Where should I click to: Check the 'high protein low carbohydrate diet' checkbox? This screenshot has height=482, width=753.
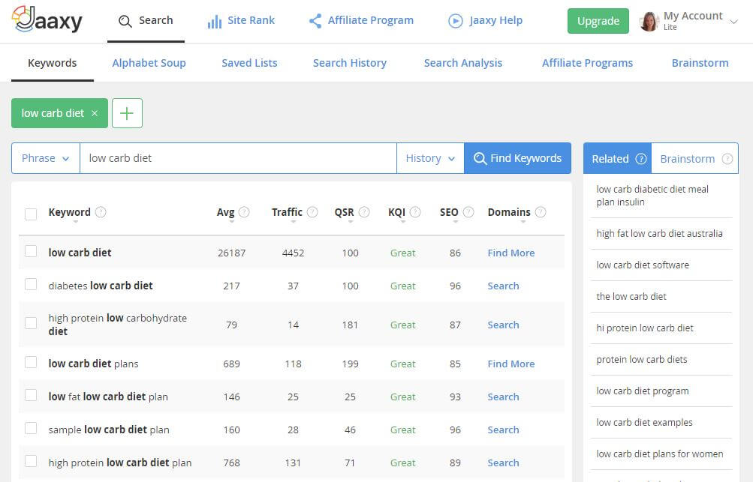(x=31, y=323)
